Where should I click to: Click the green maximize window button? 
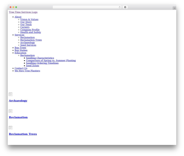(x=16, y=7)
